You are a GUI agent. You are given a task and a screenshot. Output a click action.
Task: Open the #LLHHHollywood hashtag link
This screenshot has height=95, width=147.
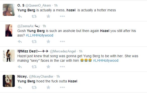(x=39, y=35)
